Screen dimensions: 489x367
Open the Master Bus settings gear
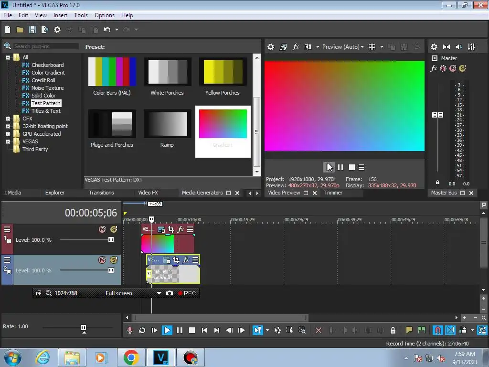434,47
